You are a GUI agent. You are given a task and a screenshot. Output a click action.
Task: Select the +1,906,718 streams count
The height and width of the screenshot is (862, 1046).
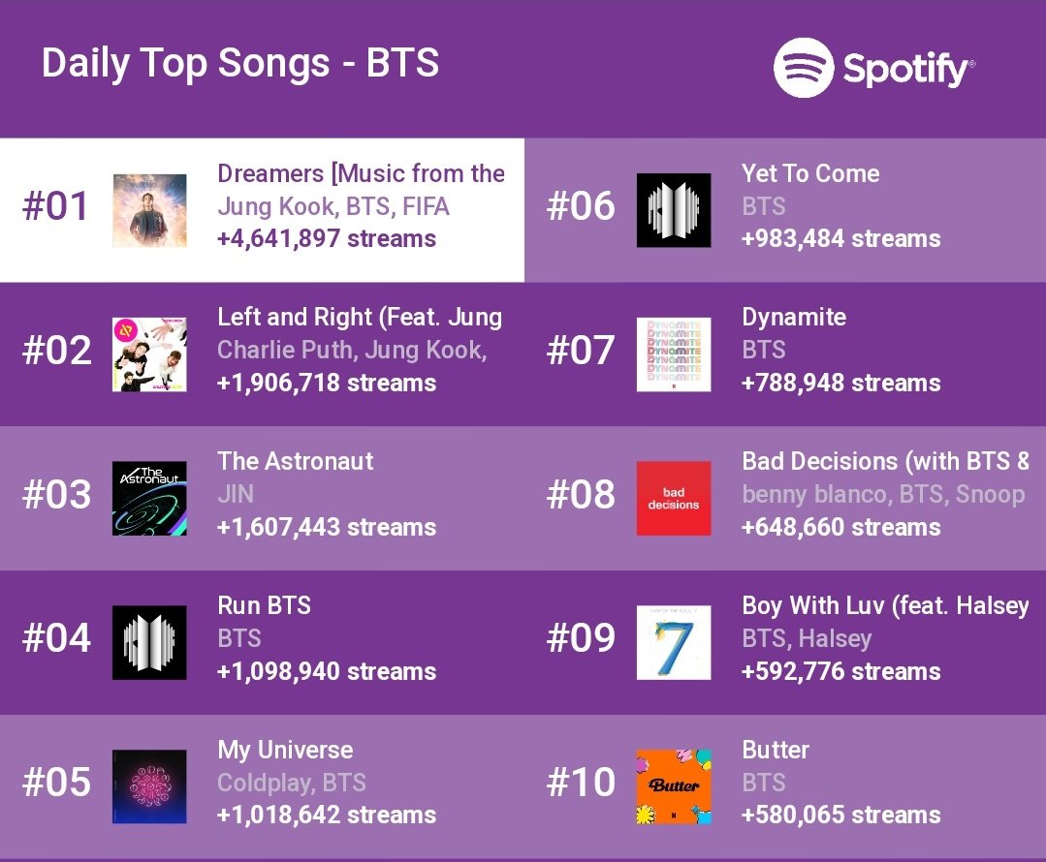pyautogui.click(x=327, y=384)
